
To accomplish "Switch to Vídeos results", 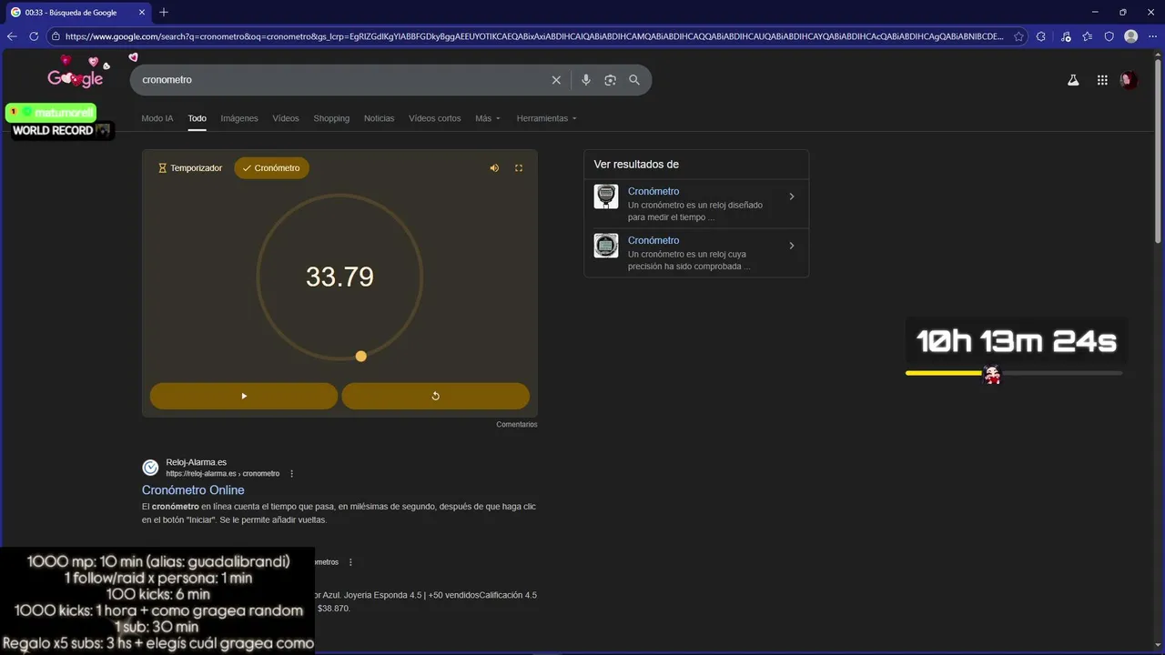I will [x=286, y=118].
